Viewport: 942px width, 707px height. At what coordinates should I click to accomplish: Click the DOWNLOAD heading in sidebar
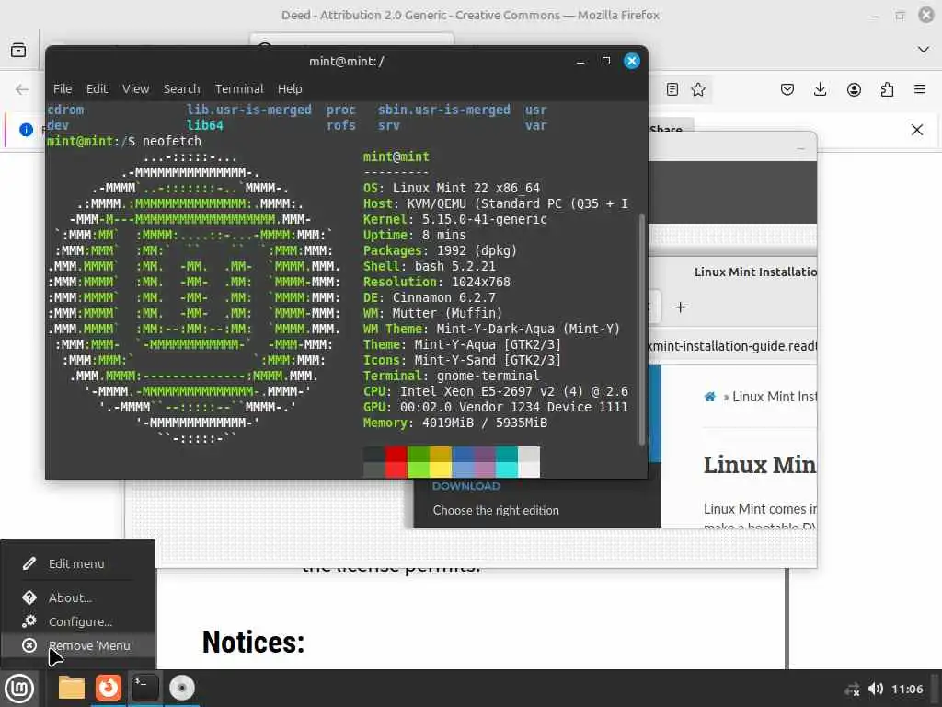click(465, 486)
